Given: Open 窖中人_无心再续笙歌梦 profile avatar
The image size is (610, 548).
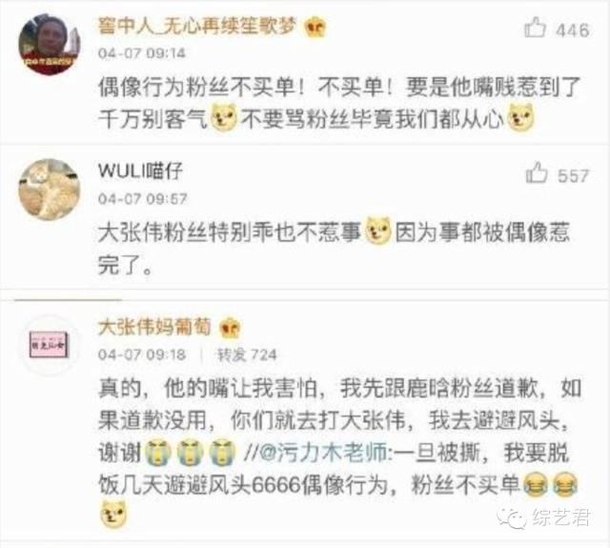Looking at the screenshot, I should click(49, 45).
